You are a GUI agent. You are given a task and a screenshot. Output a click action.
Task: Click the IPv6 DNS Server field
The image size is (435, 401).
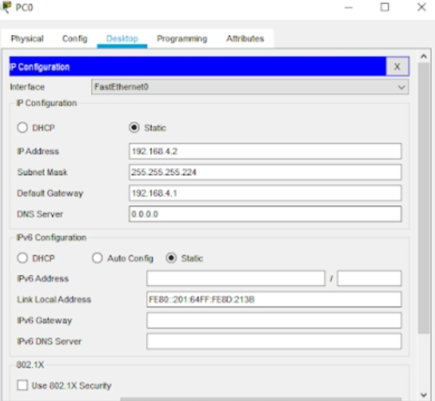(x=274, y=341)
